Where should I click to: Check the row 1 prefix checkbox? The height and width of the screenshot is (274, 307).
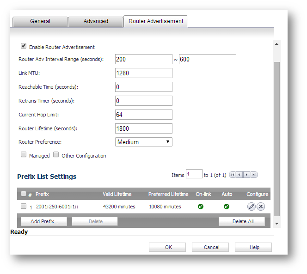pyautogui.click(x=24, y=206)
